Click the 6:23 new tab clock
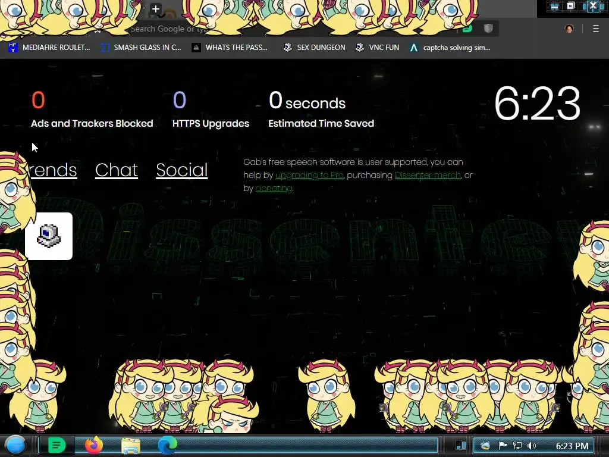The height and width of the screenshot is (457, 609). (x=537, y=104)
